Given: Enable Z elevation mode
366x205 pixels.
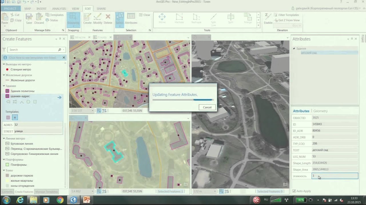Looking at the screenshot, I should coord(268,19).
